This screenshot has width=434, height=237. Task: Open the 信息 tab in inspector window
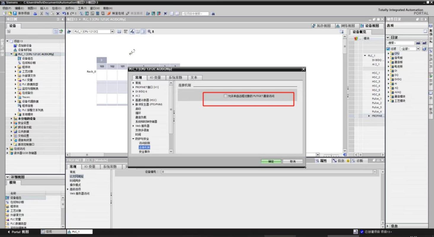[341, 161]
